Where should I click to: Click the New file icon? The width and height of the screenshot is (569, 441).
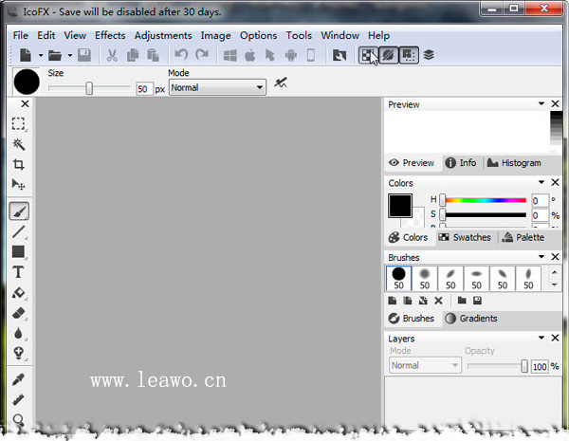pos(26,55)
